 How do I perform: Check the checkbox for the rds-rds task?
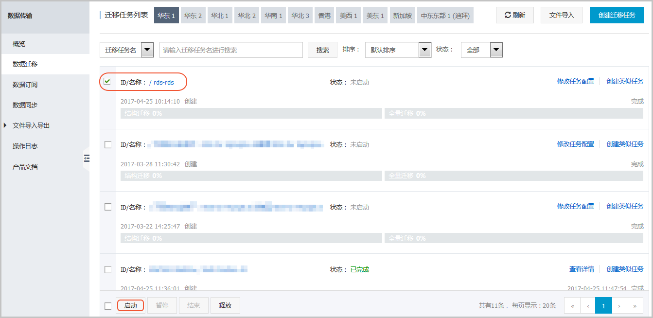(x=107, y=81)
